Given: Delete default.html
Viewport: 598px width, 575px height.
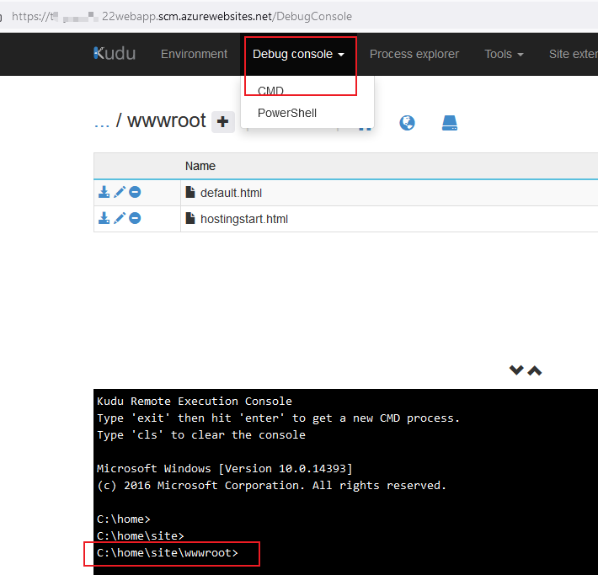Looking at the screenshot, I should click(135, 192).
